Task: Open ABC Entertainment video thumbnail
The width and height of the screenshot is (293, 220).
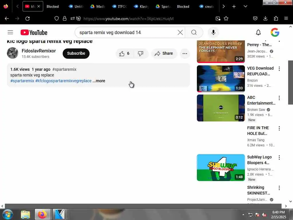Action: 221,108
